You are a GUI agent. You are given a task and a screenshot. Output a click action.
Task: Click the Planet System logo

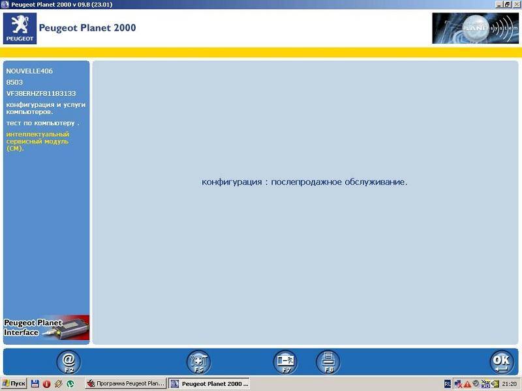(x=475, y=28)
